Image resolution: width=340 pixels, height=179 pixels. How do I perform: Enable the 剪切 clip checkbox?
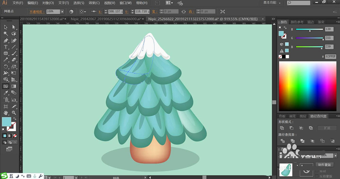tap(317, 171)
